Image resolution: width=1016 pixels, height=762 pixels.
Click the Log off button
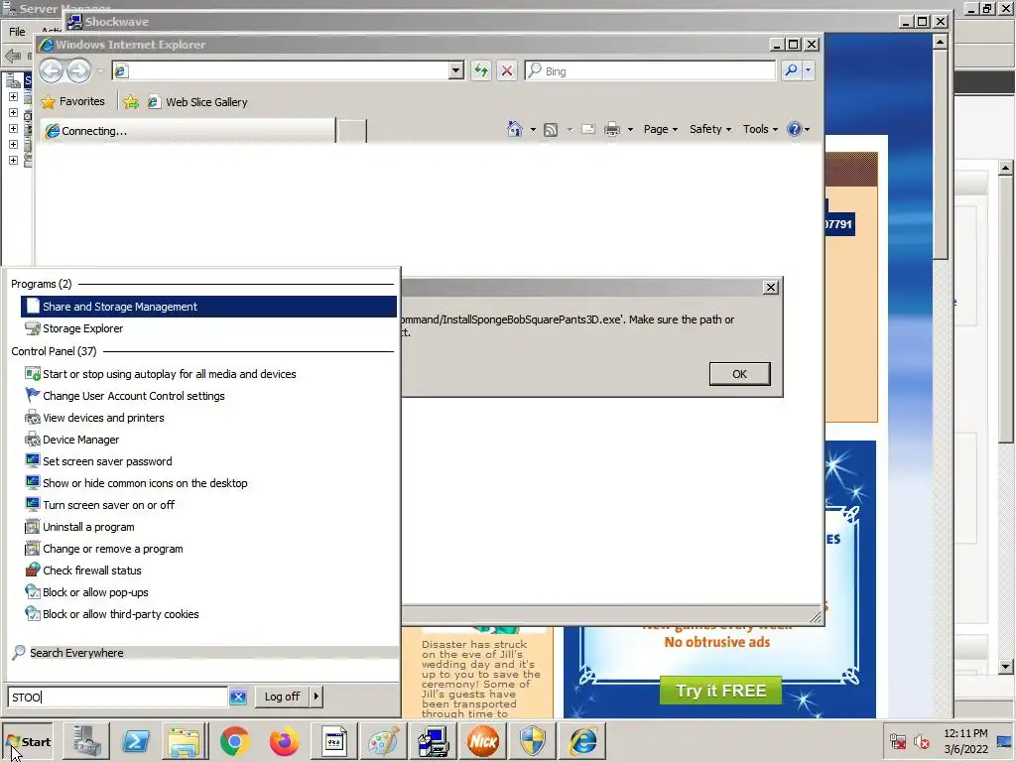(x=282, y=697)
